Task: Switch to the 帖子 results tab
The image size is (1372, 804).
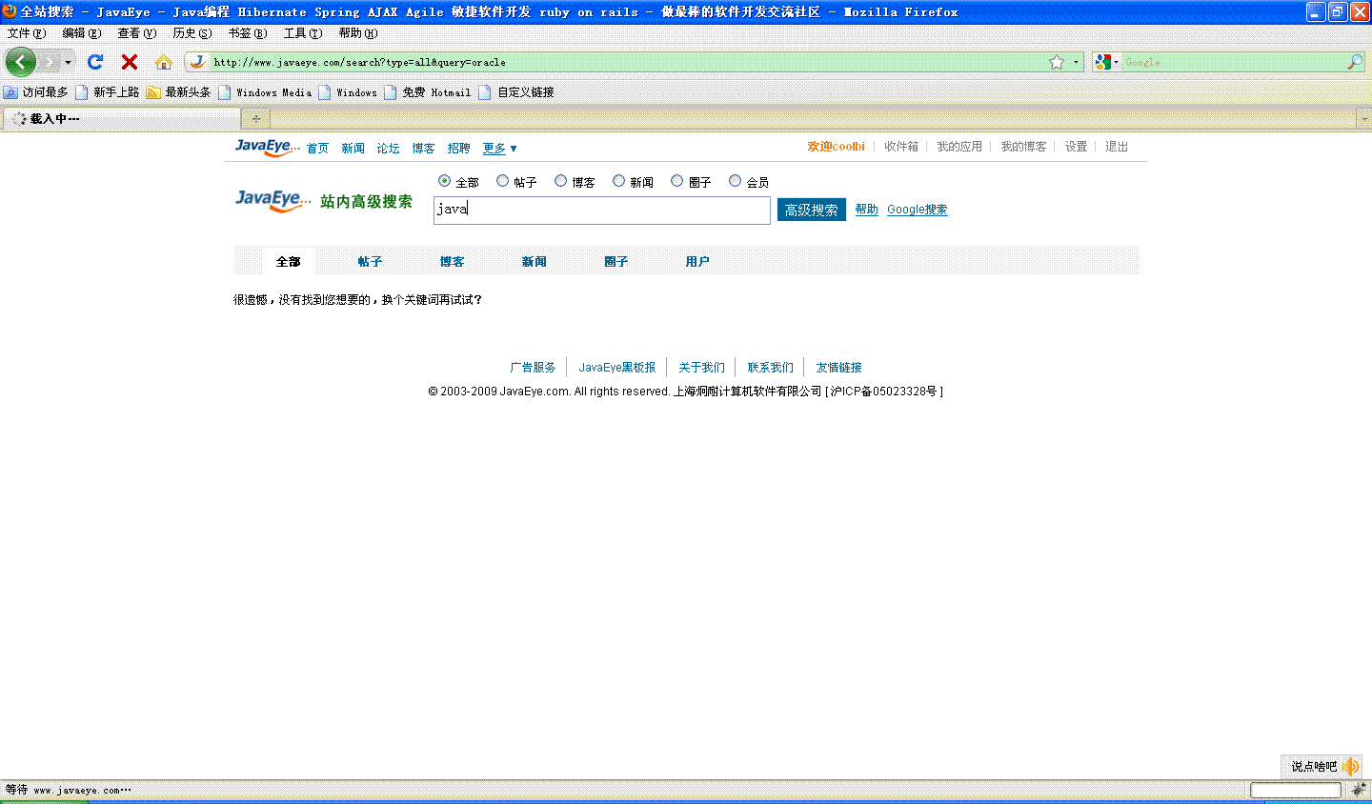Action: [370, 262]
